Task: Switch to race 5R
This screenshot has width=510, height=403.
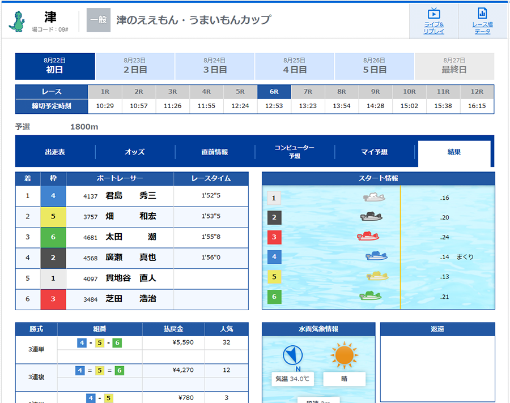Action: click(x=240, y=92)
